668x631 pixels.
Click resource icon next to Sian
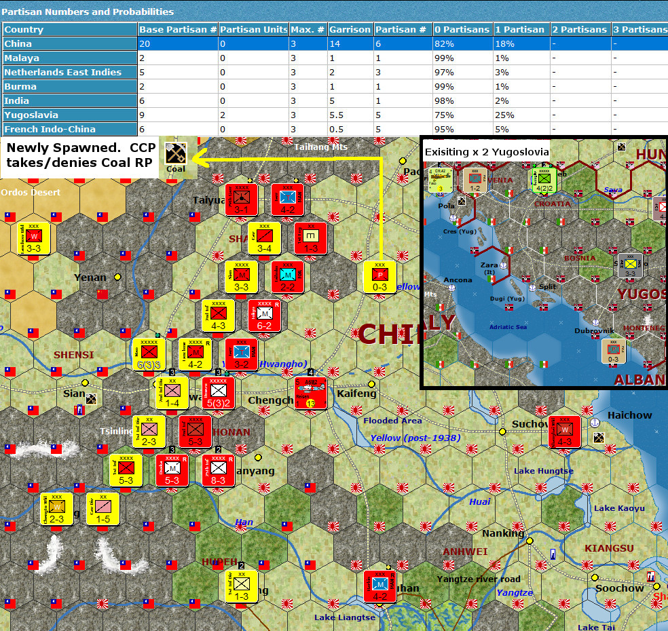click(91, 399)
